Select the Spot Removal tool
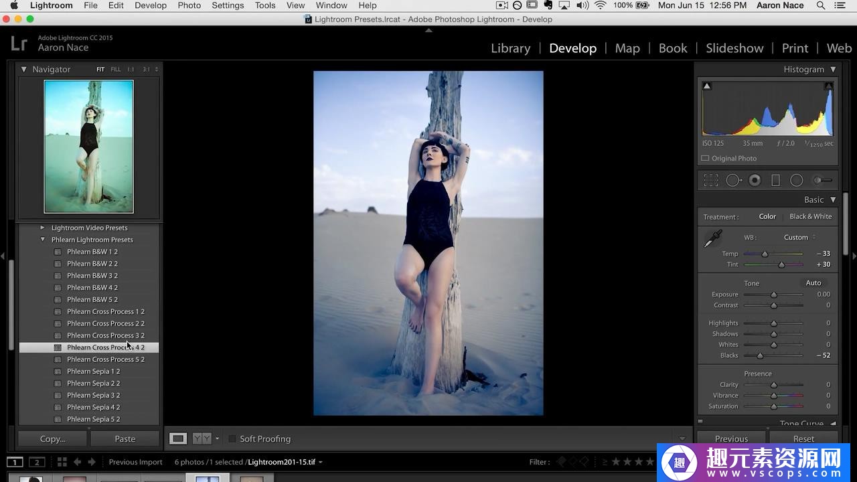The height and width of the screenshot is (482, 857). 733,180
